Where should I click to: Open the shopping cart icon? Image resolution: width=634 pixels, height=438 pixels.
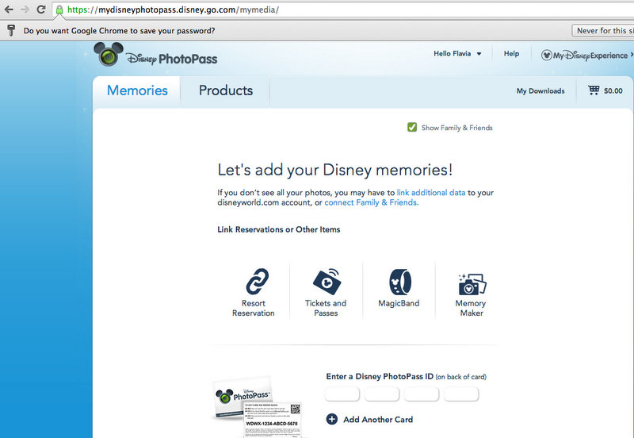[594, 90]
